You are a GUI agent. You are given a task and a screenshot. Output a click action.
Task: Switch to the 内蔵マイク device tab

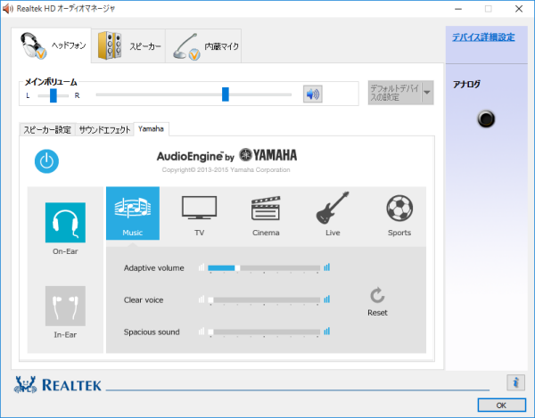203,46
